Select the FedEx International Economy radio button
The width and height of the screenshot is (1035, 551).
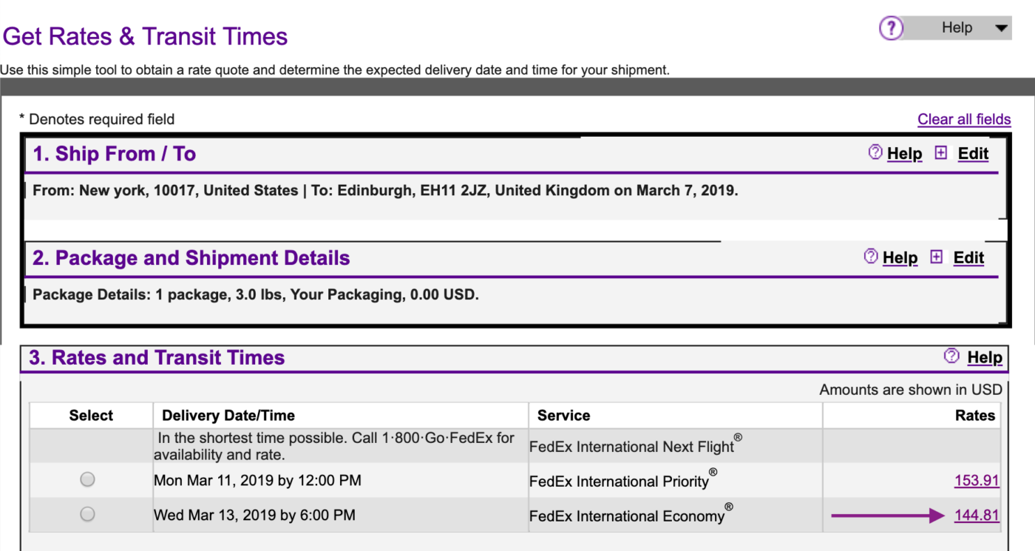pyautogui.click(x=87, y=513)
